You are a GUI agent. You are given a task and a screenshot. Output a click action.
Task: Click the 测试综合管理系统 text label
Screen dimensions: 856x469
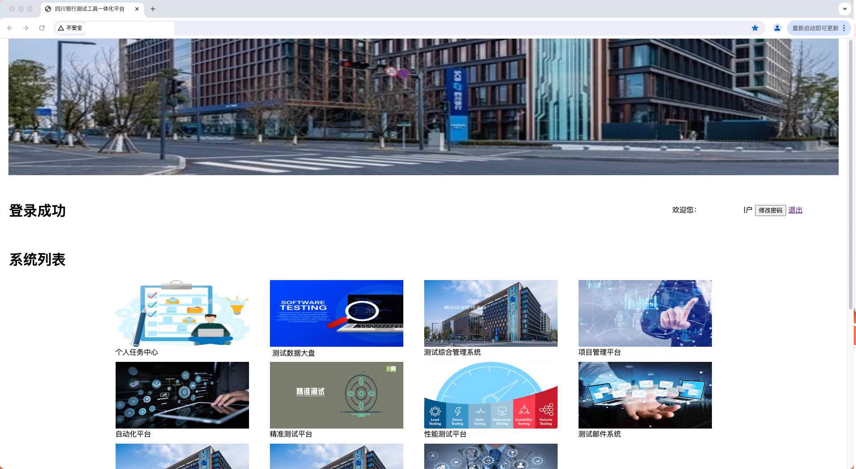[452, 352]
